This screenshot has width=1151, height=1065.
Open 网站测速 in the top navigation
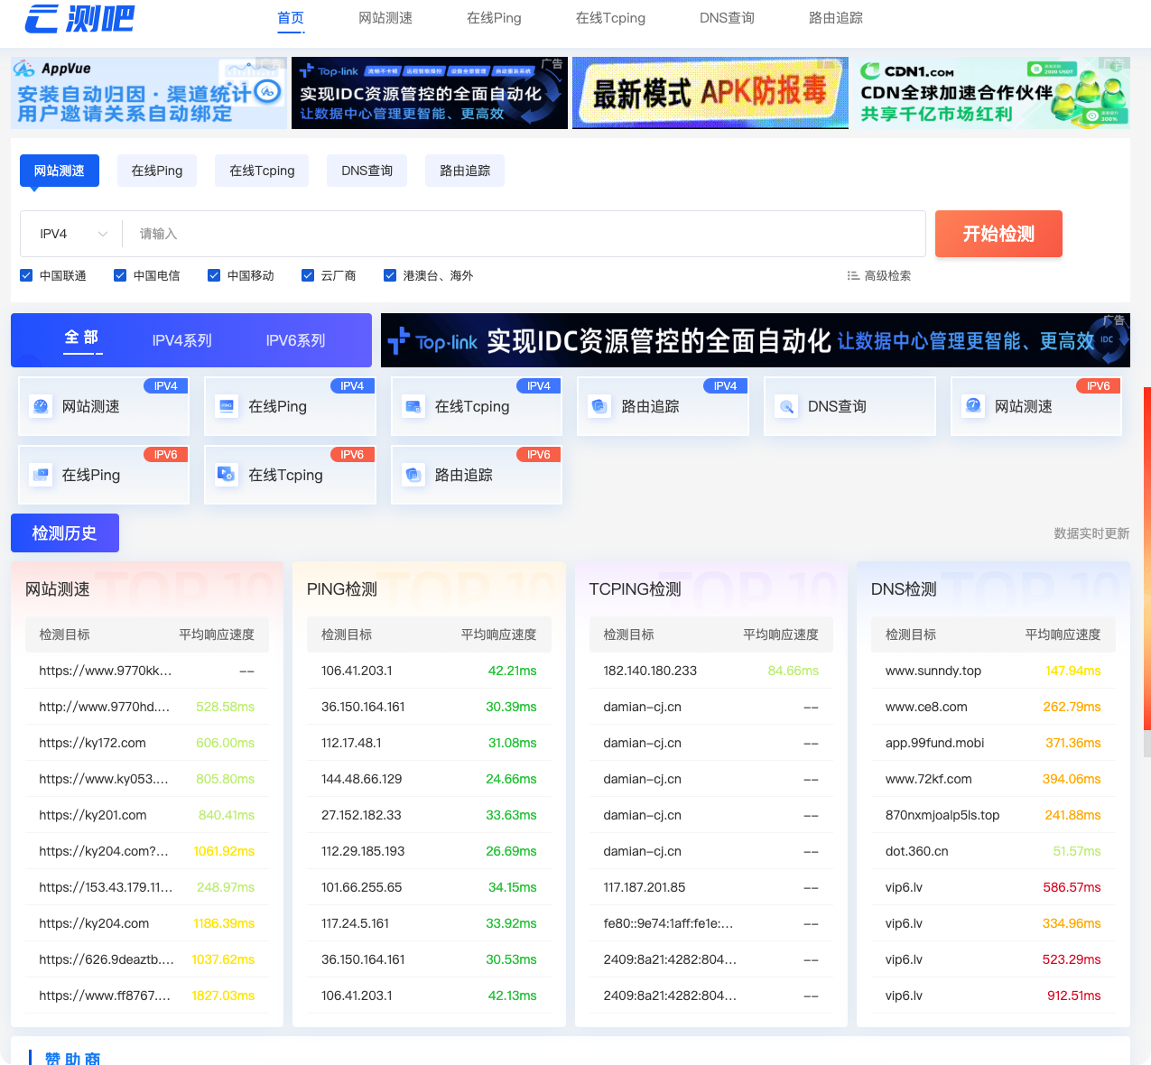(385, 18)
